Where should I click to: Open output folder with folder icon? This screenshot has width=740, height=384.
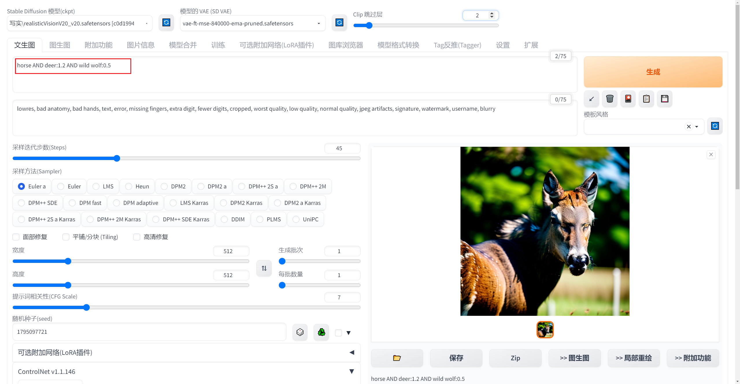click(x=397, y=358)
